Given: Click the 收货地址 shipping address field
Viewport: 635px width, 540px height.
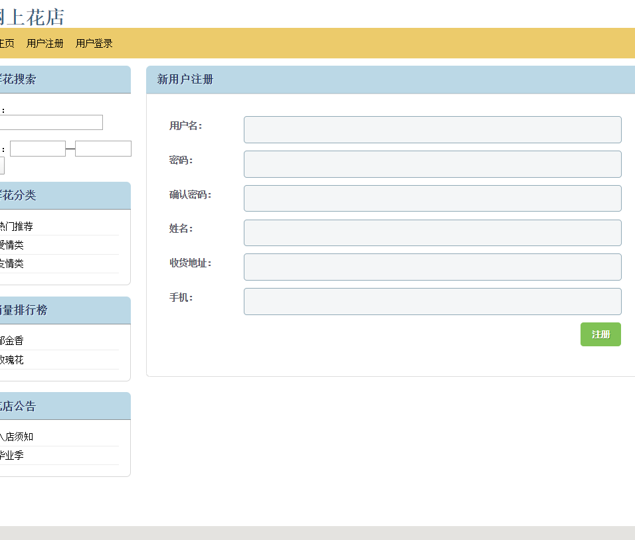Looking at the screenshot, I should pyautogui.click(x=432, y=267).
